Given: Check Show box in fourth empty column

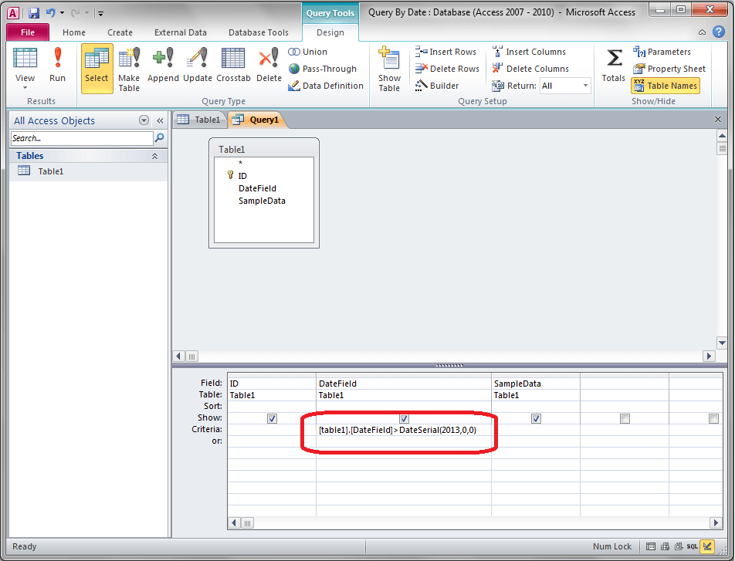Looking at the screenshot, I should point(625,418).
